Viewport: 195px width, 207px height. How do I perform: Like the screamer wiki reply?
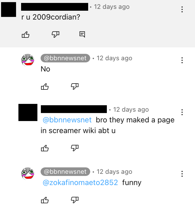[45, 148]
